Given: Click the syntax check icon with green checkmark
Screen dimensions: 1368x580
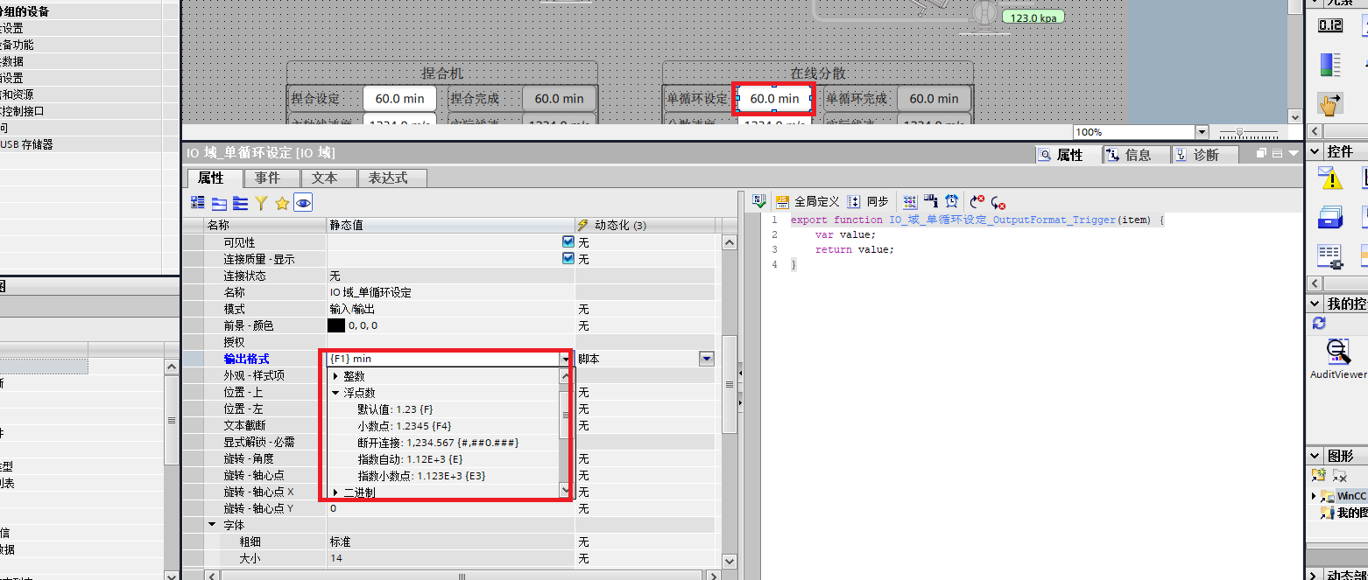Looking at the screenshot, I should coord(759,201).
